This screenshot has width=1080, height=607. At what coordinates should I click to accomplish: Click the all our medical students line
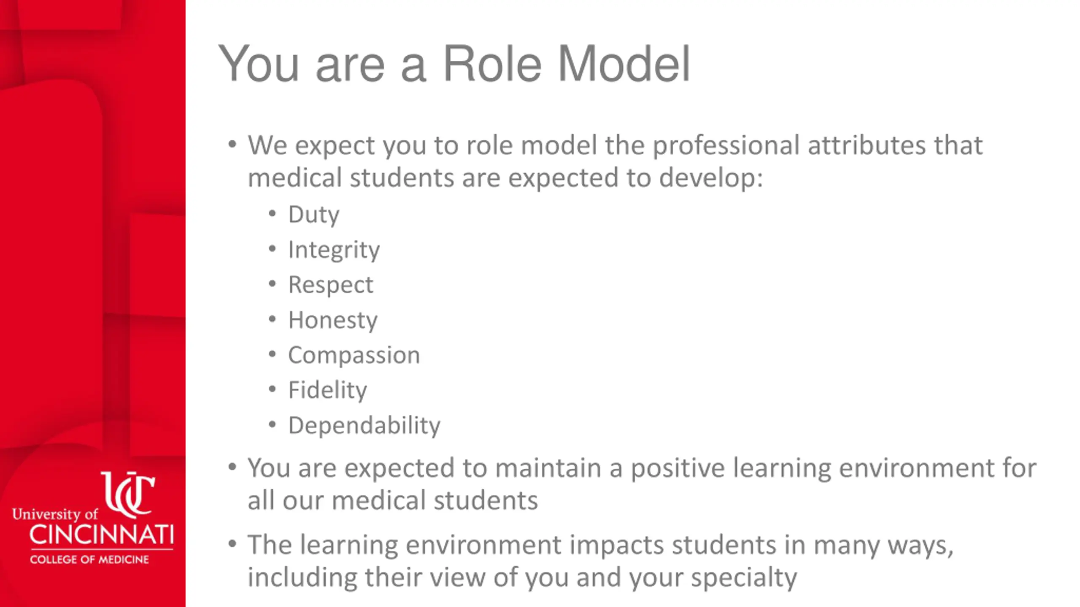392,501
